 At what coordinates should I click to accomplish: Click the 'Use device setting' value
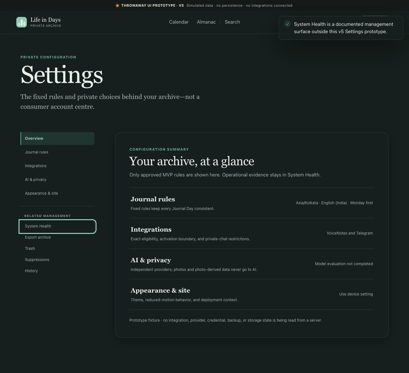click(x=356, y=294)
